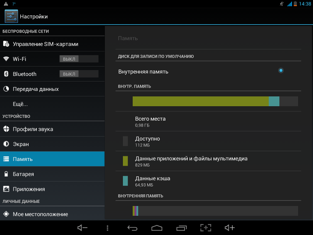Tap the Bluetooth icon in sidebar
The height and width of the screenshot is (235, 313).
click(6, 74)
